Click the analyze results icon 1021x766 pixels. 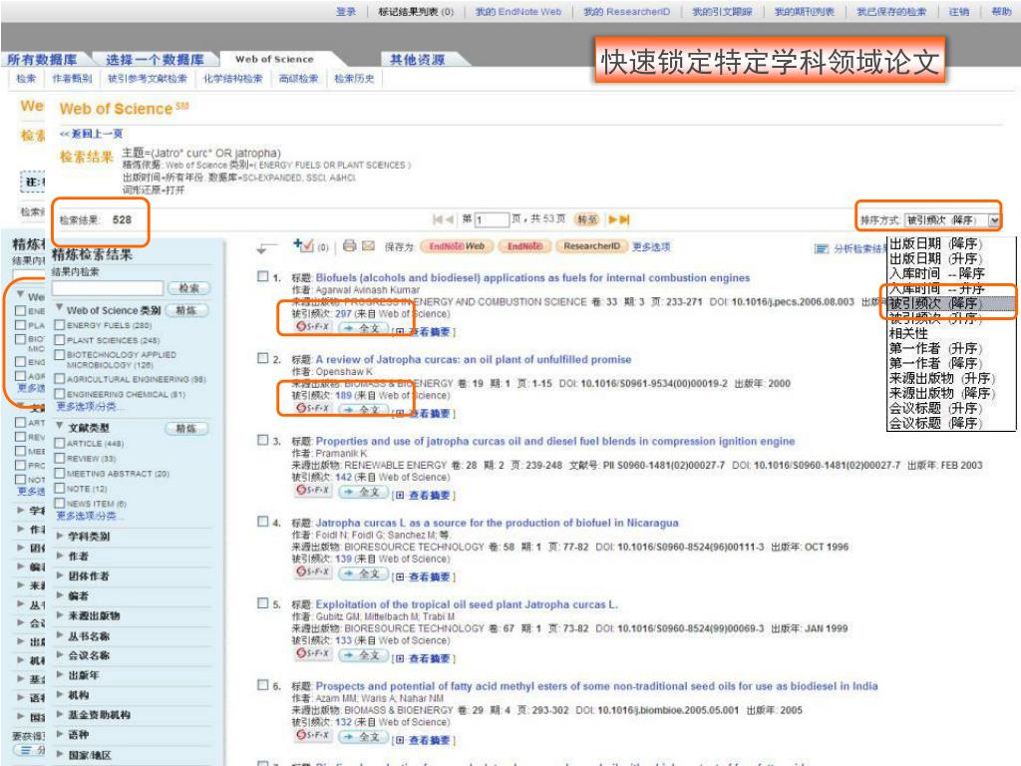point(822,248)
